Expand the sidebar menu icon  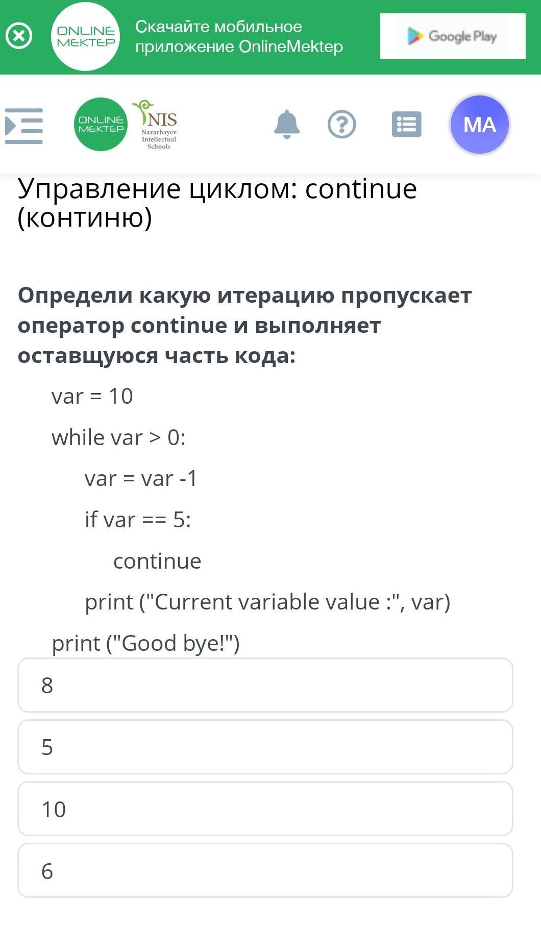tap(24, 126)
